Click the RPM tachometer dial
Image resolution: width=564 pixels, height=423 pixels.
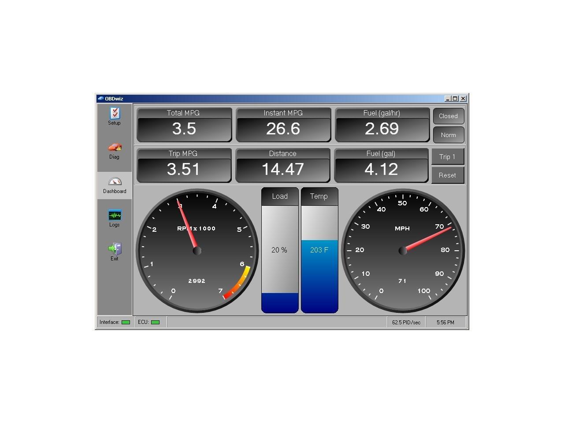pyautogui.click(x=197, y=251)
